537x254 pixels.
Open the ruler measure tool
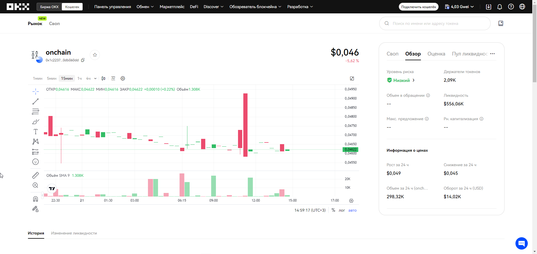point(36,175)
